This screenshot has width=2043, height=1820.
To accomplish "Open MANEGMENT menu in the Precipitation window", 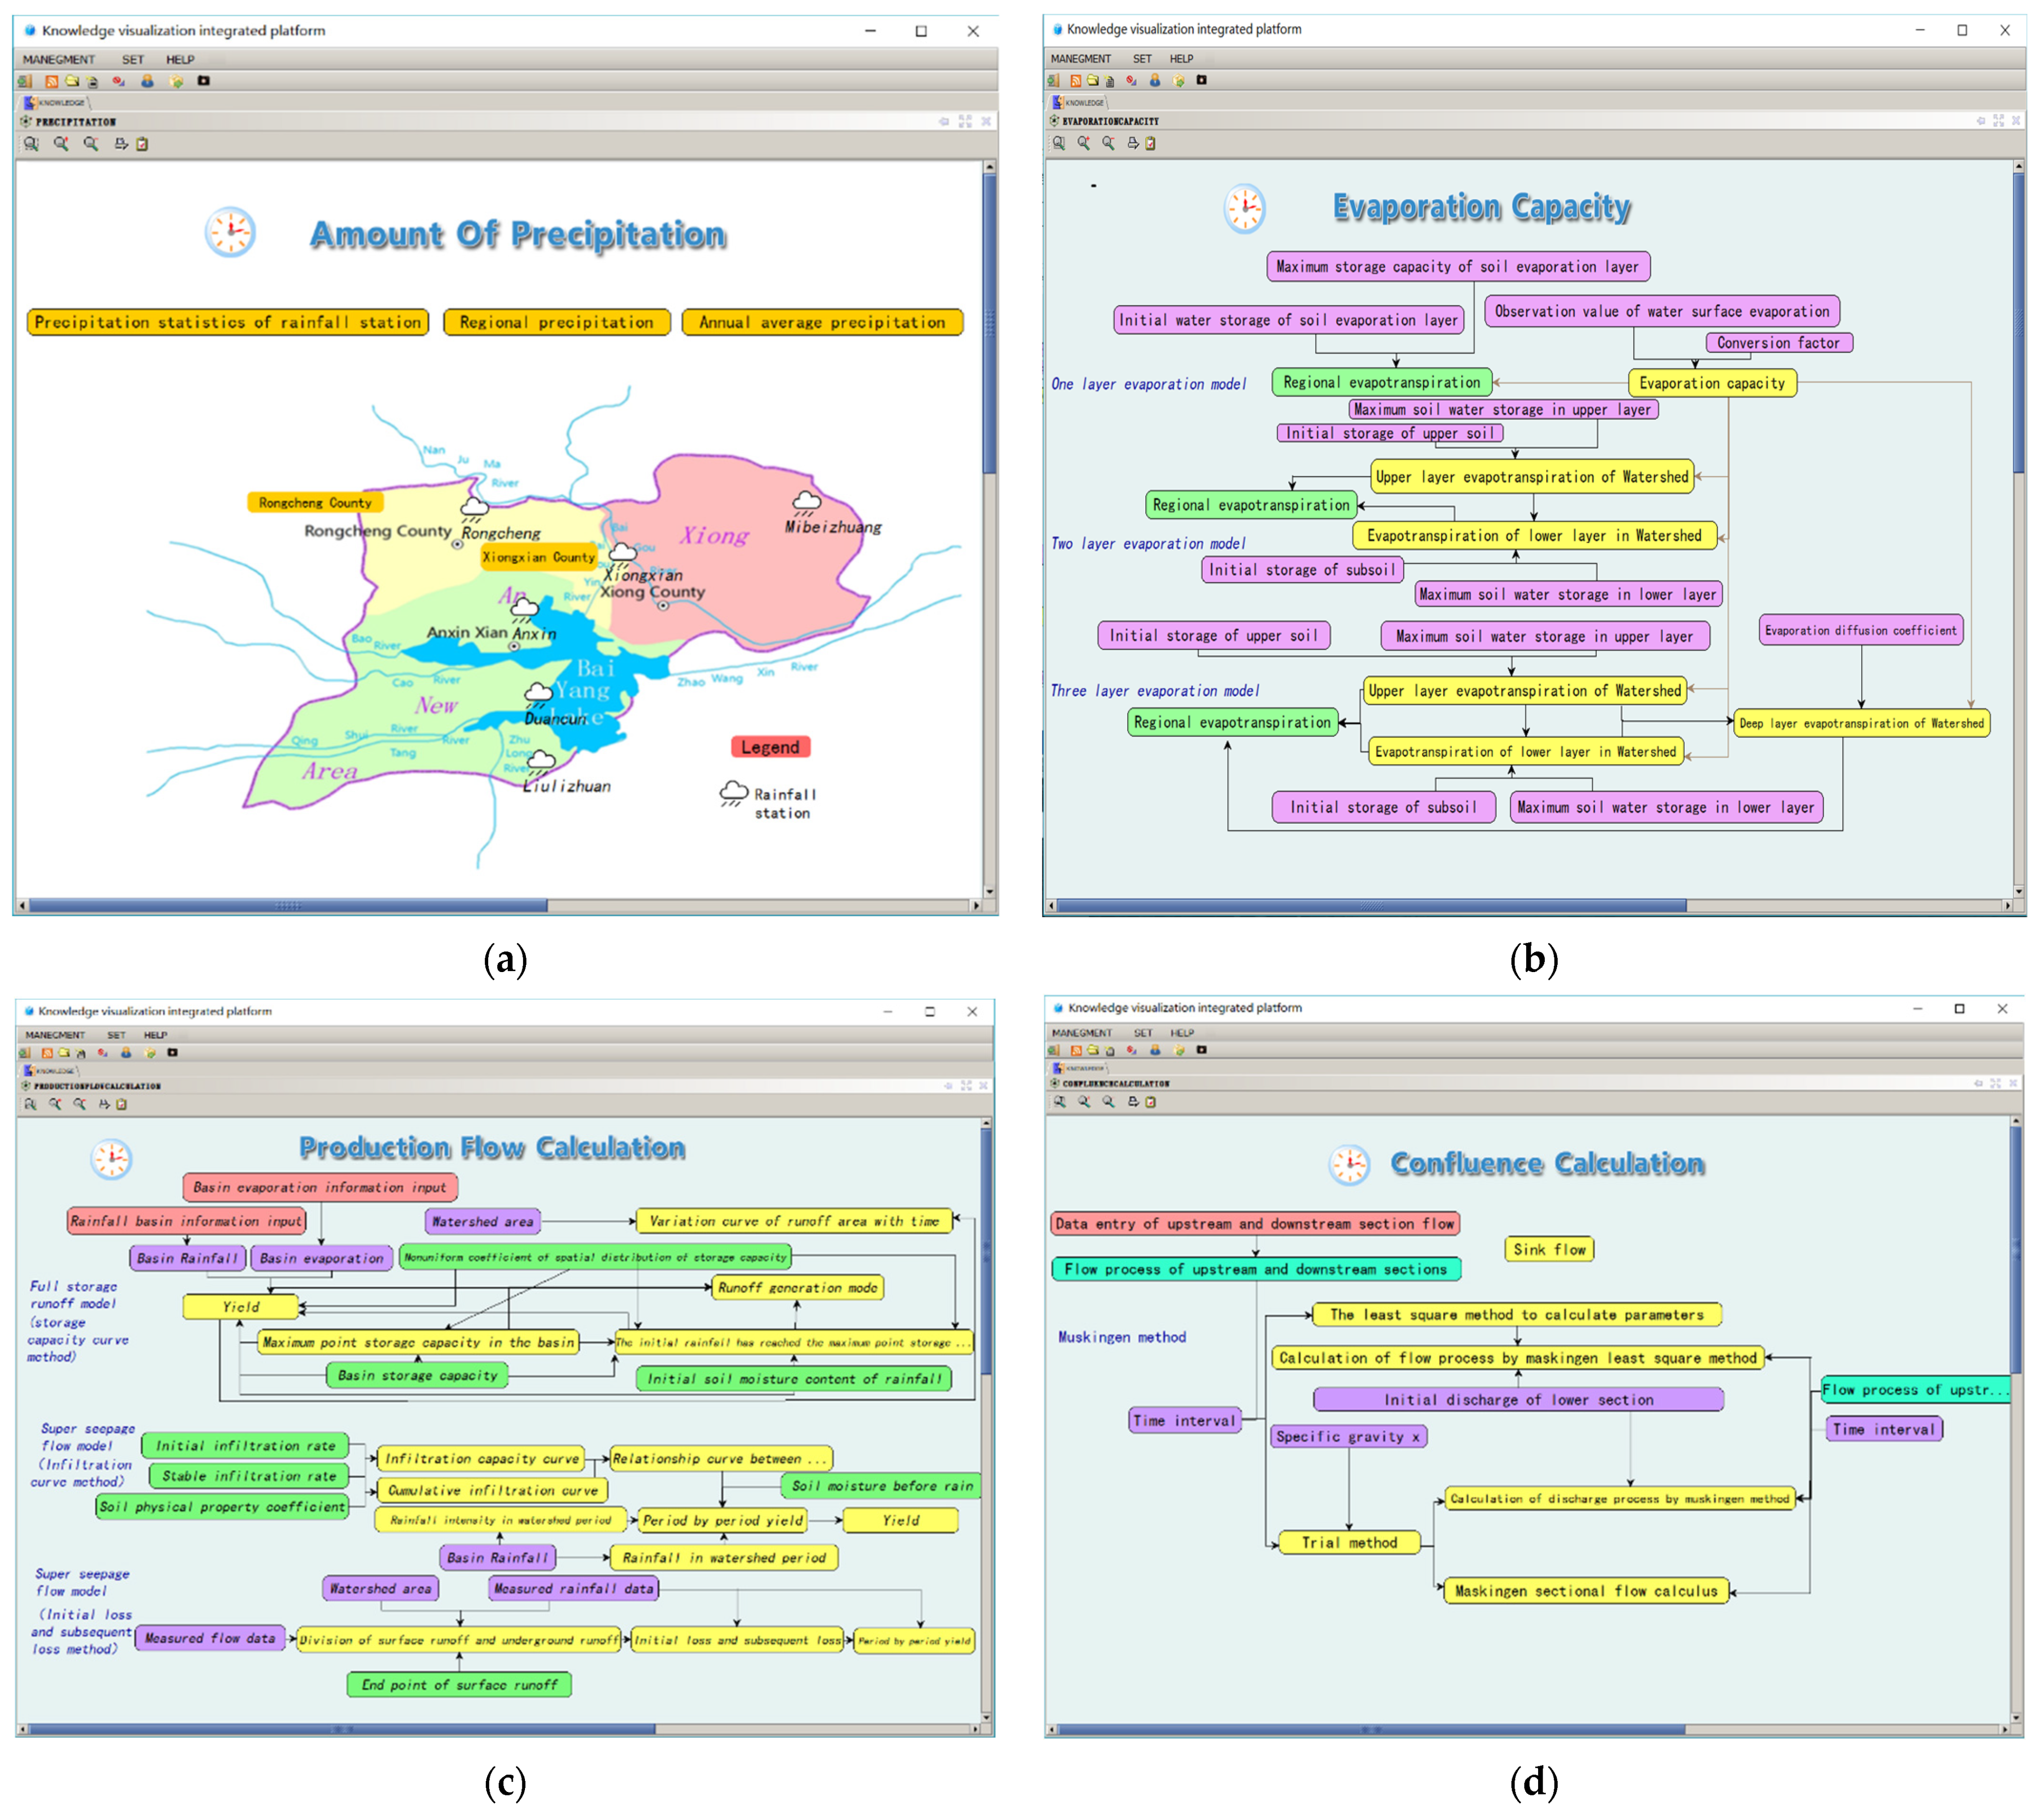I will click(x=58, y=60).
